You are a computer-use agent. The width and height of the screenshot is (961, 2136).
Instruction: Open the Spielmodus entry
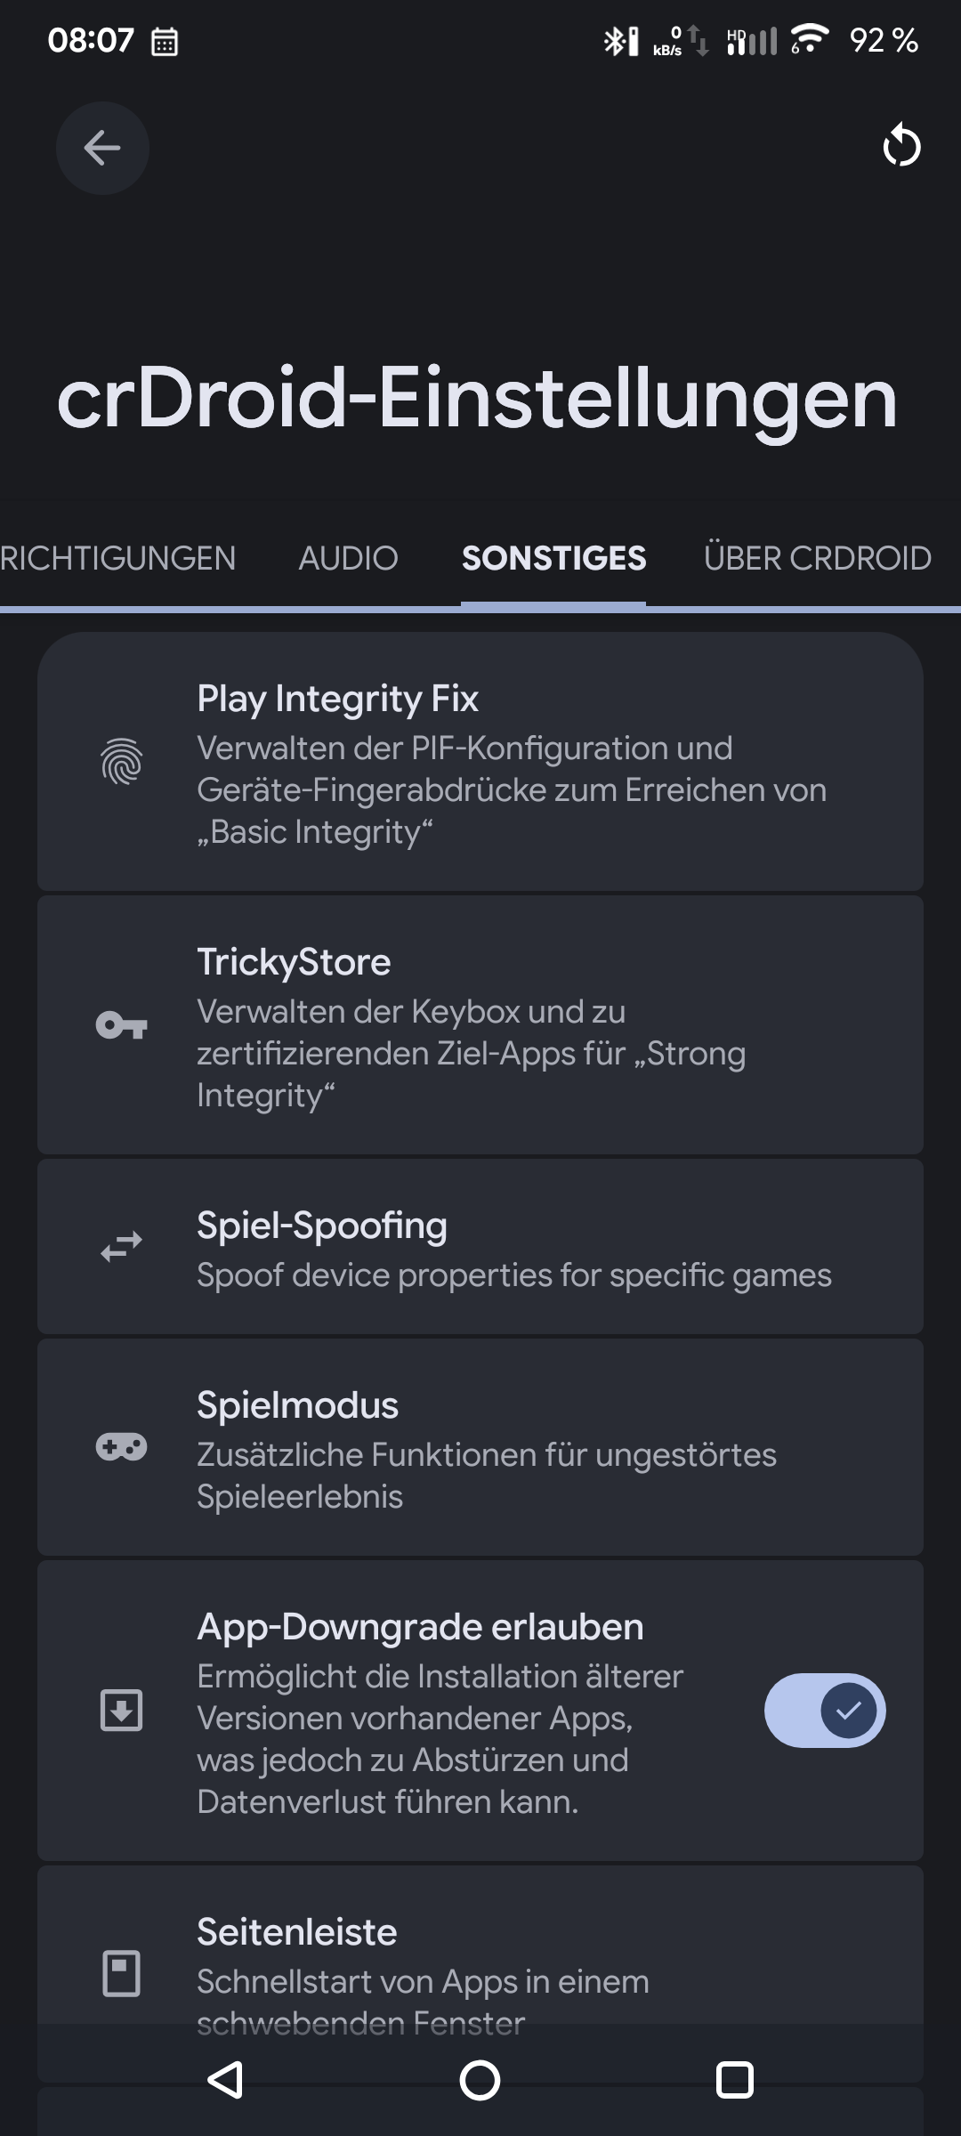512,1449
